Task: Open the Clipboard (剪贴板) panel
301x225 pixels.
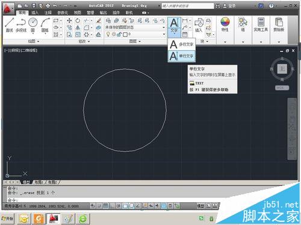Action: 279,25
